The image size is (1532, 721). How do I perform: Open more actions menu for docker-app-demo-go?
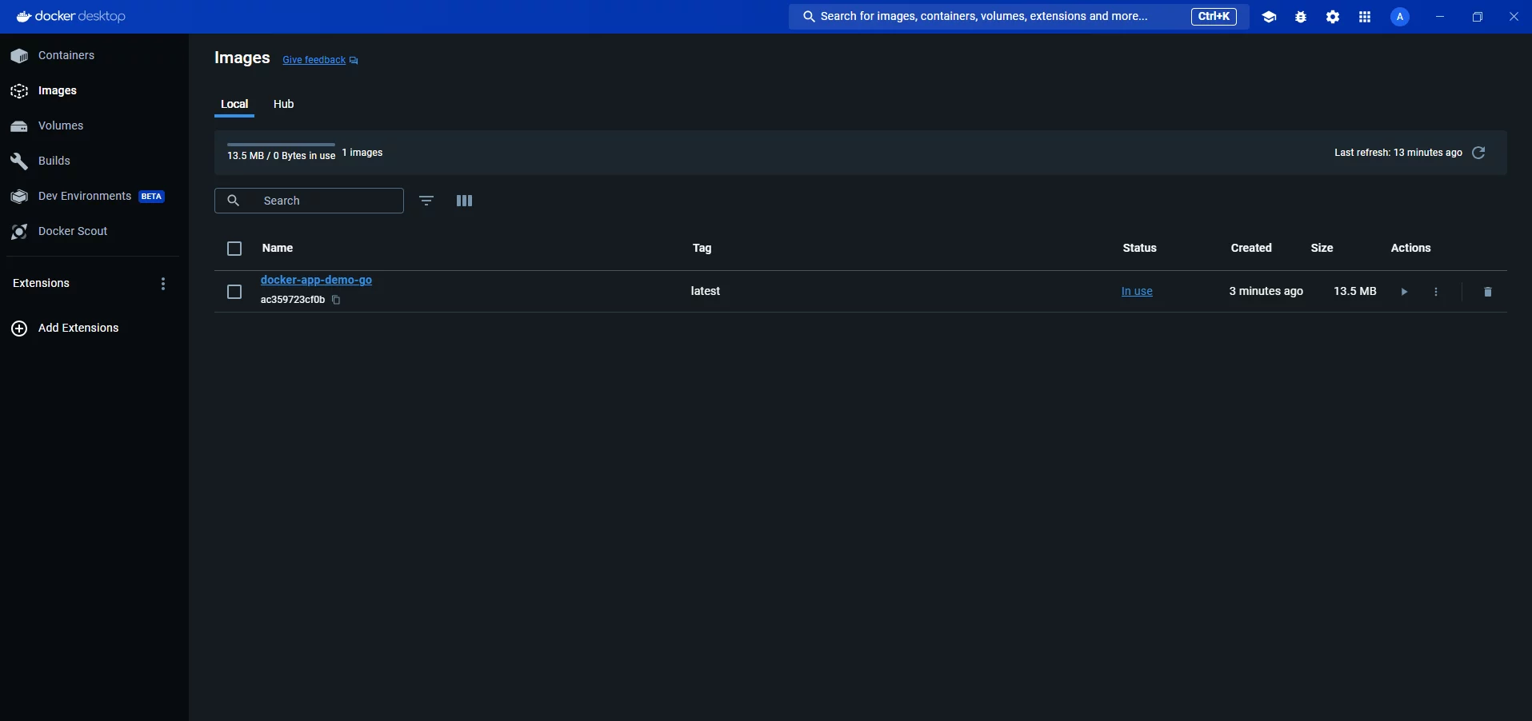click(1436, 292)
